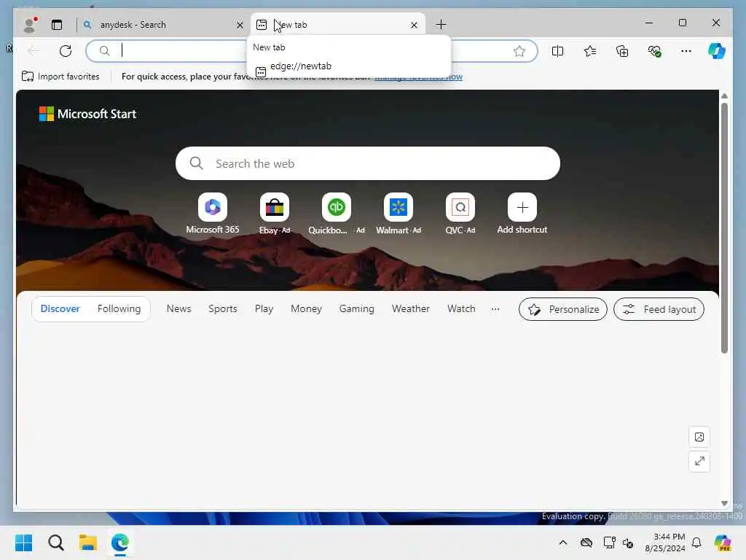
Task: Open the Money category
Action: [307, 308]
